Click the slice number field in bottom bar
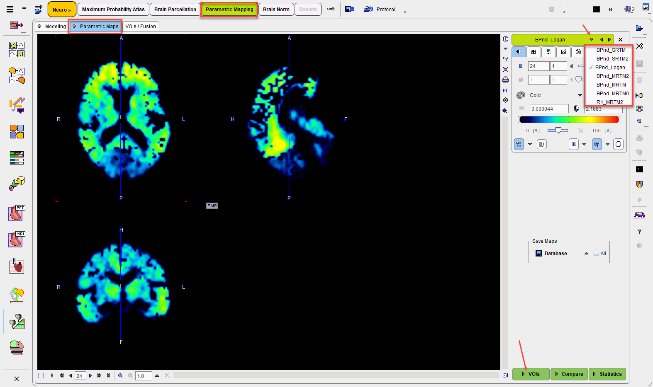 [x=80, y=375]
